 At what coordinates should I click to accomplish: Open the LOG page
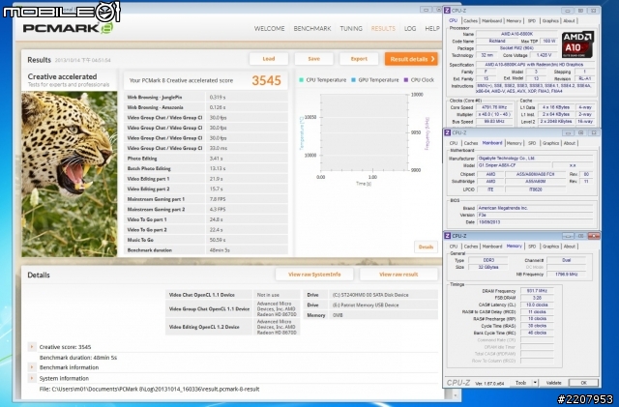pos(410,28)
